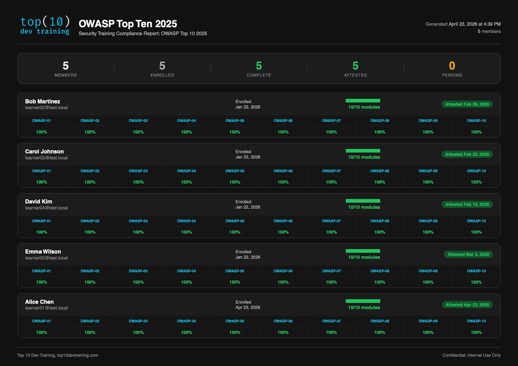
Task: Click Carol Johnson's Enrolled Jan 22, 2026 date
Action: click(248, 154)
